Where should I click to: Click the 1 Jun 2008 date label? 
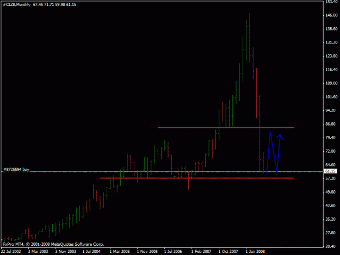coord(255,251)
